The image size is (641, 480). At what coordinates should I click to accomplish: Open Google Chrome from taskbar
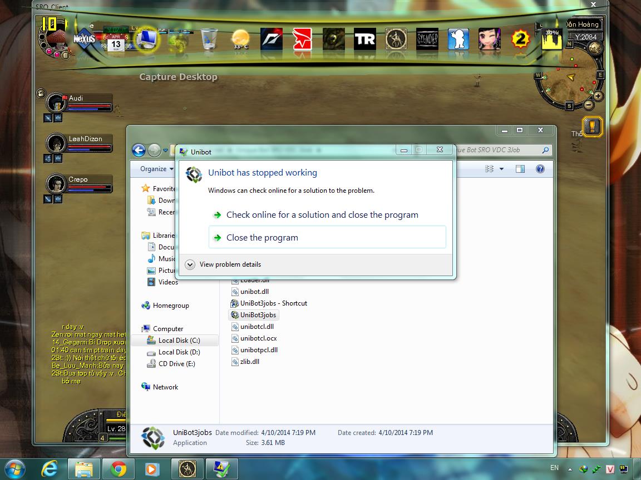118,469
